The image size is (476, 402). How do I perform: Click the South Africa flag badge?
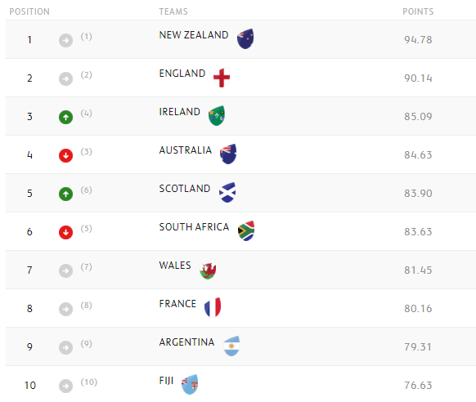(246, 230)
